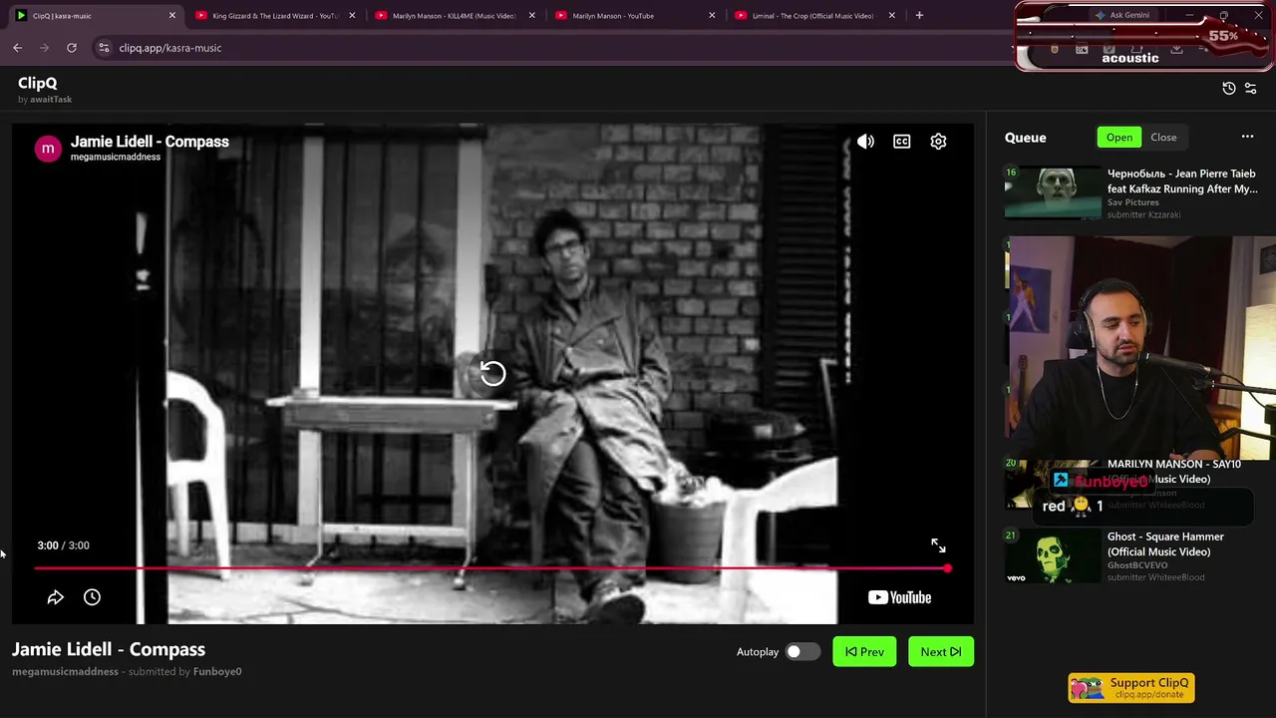Toggle closed captions on the video
The width and height of the screenshot is (1276, 718).
pos(902,142)
